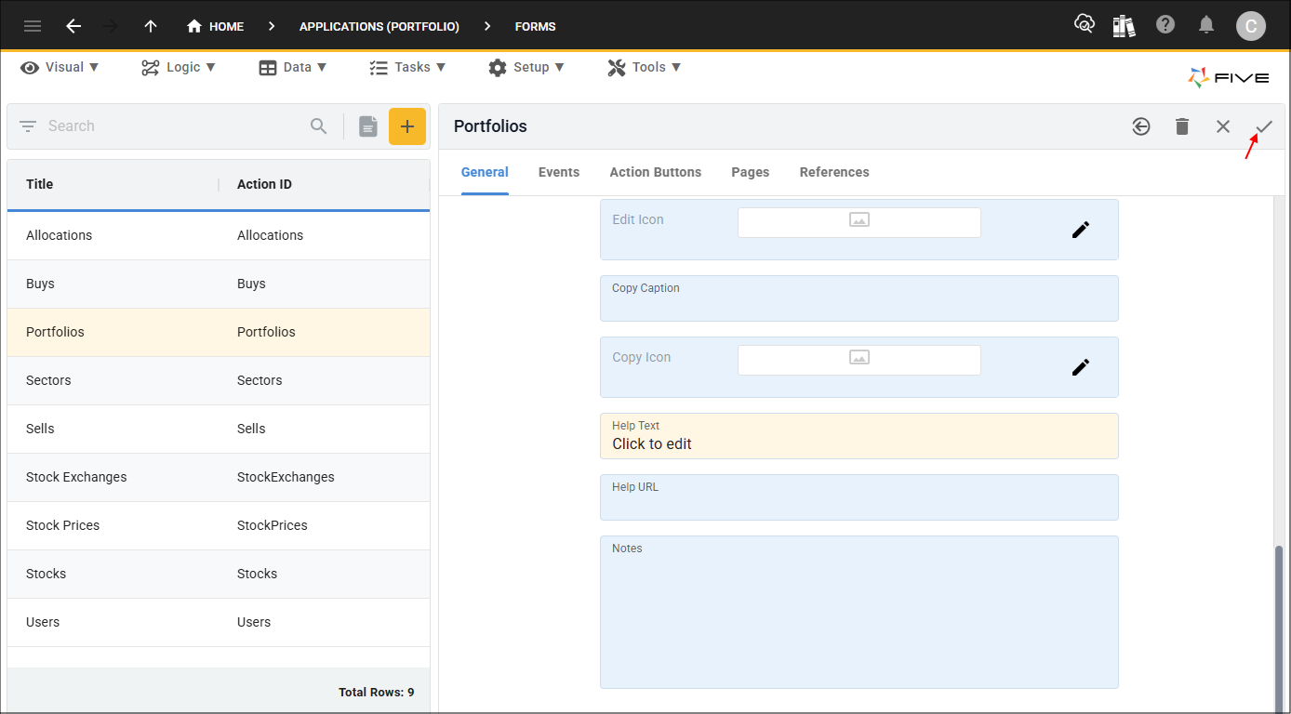Switch to the Events tab

[x=559, y=172]
